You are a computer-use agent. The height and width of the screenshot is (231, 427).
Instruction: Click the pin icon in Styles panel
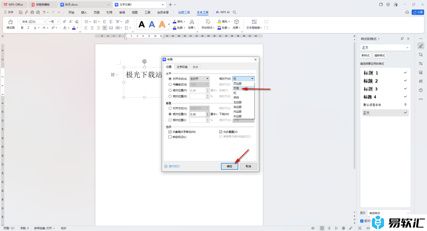(x=402, y=39)
